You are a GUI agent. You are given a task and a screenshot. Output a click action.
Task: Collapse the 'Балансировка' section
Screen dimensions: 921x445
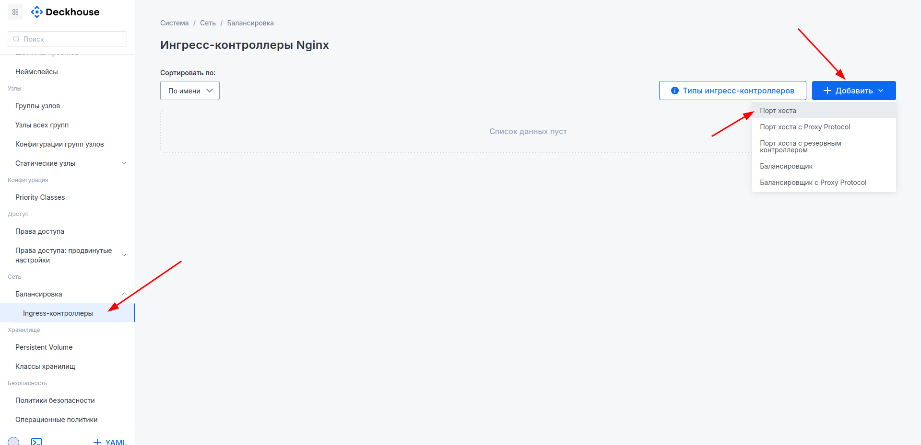[124, 294]
